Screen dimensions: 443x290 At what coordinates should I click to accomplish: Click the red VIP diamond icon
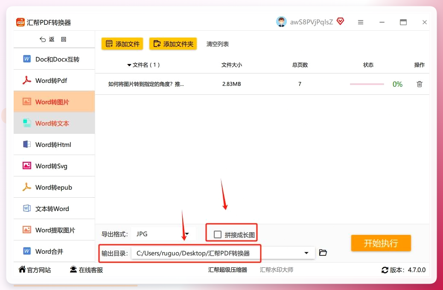[341, 21]
